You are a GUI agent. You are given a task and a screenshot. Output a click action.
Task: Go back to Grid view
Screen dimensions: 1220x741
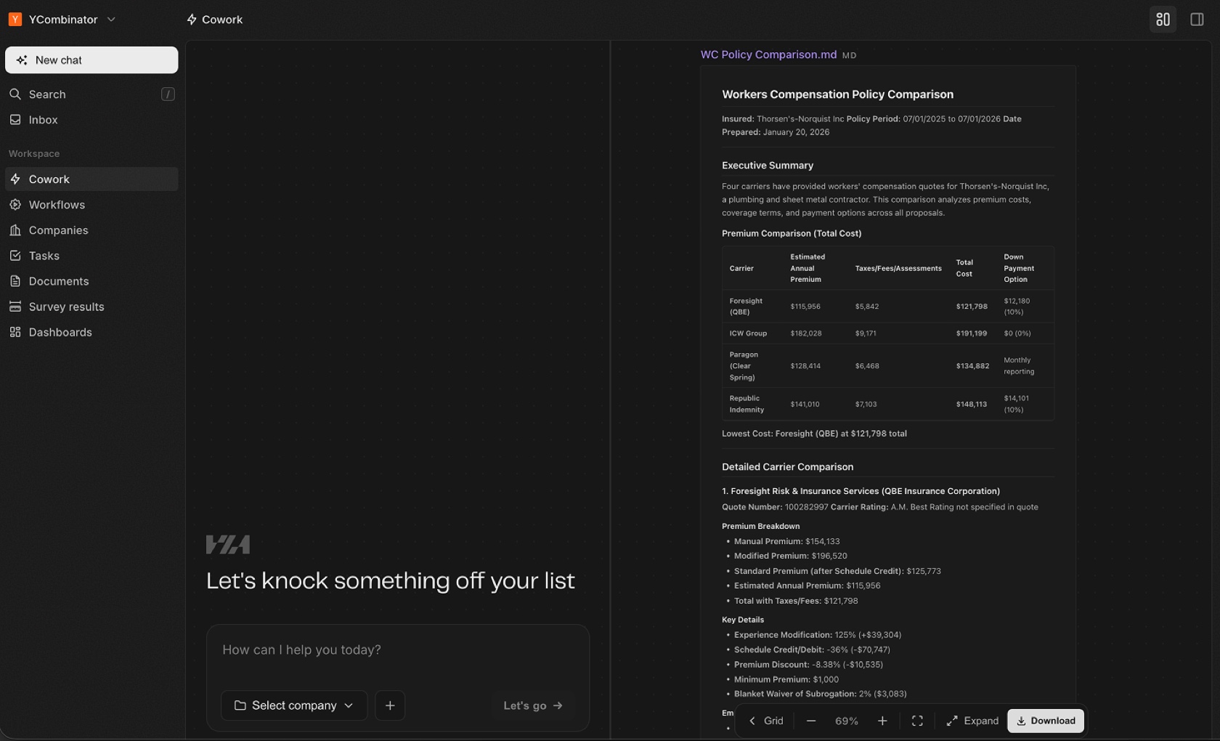(x=766, y=721)
